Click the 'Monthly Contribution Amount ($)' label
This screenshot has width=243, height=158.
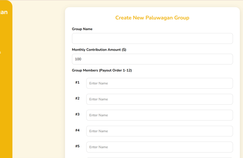point(99,50)
